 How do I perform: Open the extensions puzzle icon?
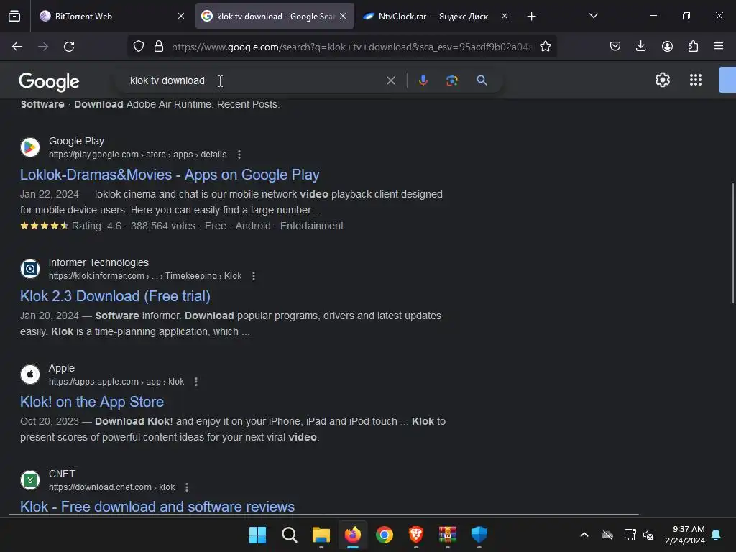point(693,46)
